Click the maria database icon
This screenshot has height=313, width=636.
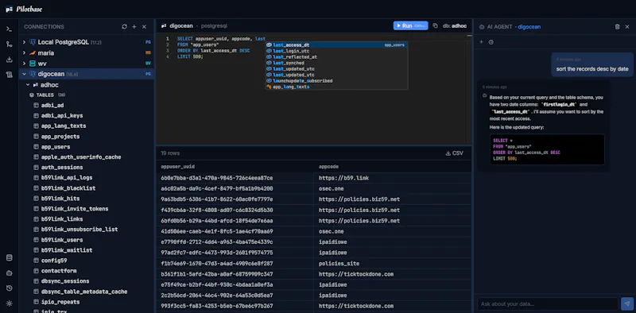(33, 53)
